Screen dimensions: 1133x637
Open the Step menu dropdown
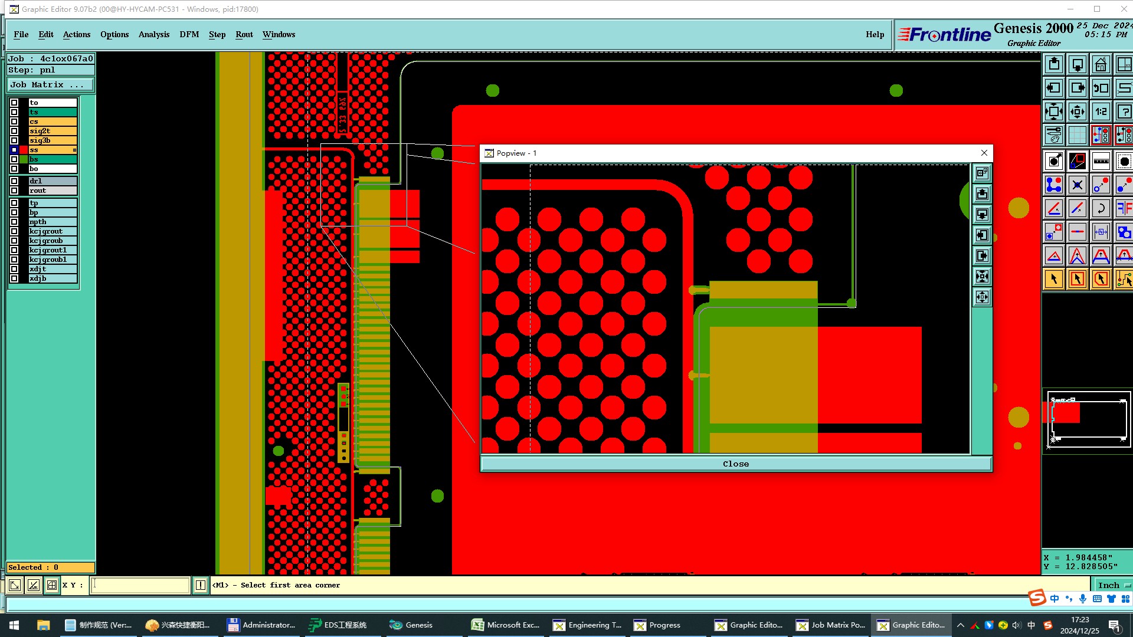217,34
